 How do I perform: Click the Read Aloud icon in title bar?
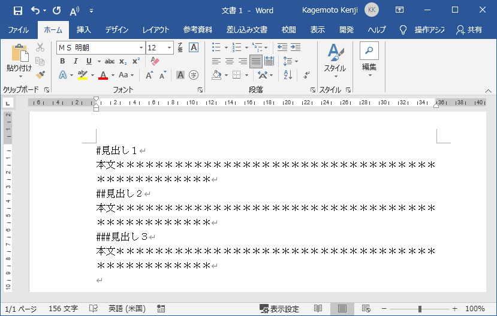(x=74, y=11)
